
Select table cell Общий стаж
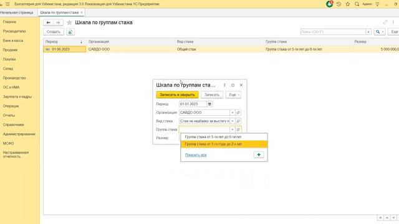click(186, 49)
